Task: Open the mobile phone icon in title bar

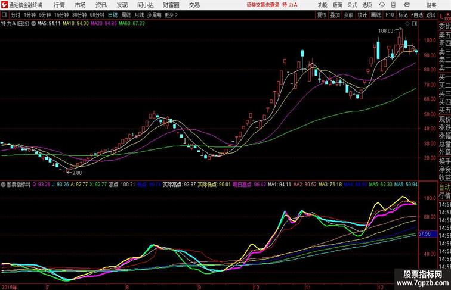Action: click(393, 5)
